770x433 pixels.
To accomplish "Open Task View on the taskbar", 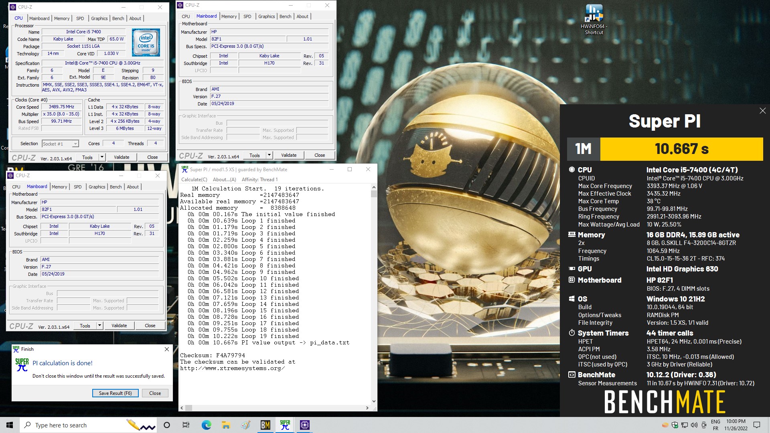I will tap(186, 425).
